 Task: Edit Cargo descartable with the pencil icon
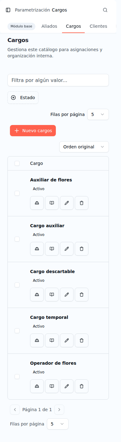[67, 295]
